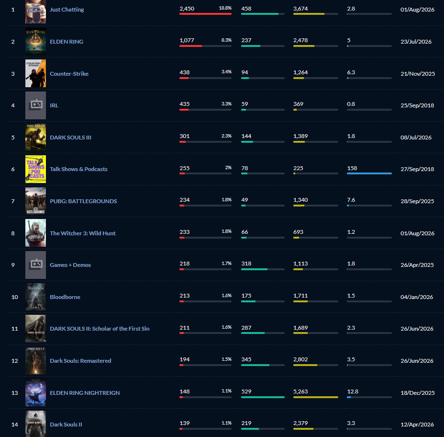
Task: Click the ELDEN RING NIGHTREIGN cover thumbnail
Action: pos(35,392)
